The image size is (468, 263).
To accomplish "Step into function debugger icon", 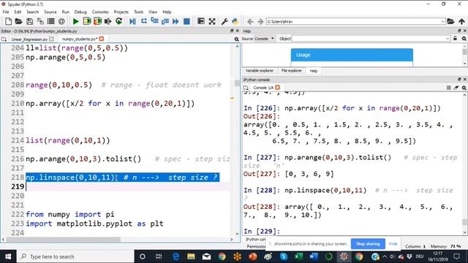I will (x=154, y=21).
